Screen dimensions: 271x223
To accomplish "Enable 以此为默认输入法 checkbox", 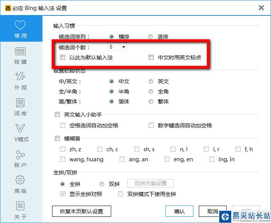I will click(x=63, y=57).
